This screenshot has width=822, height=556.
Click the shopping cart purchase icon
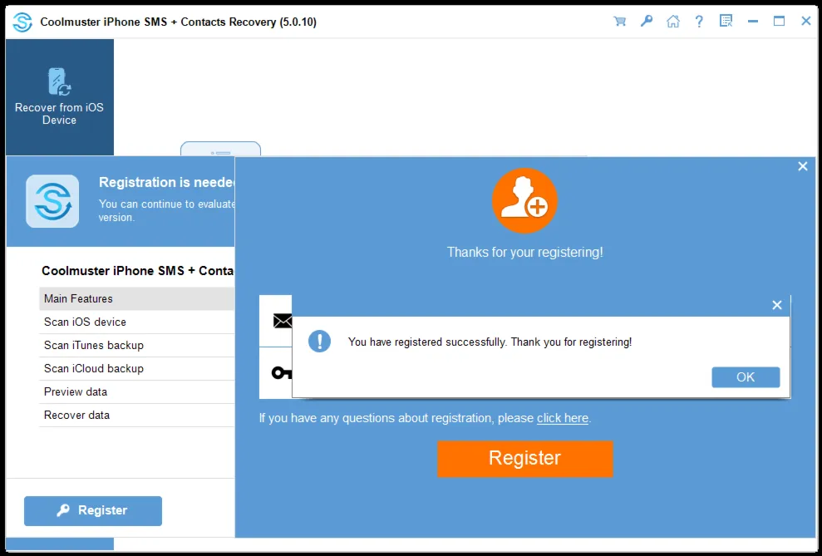coord(620,22)
